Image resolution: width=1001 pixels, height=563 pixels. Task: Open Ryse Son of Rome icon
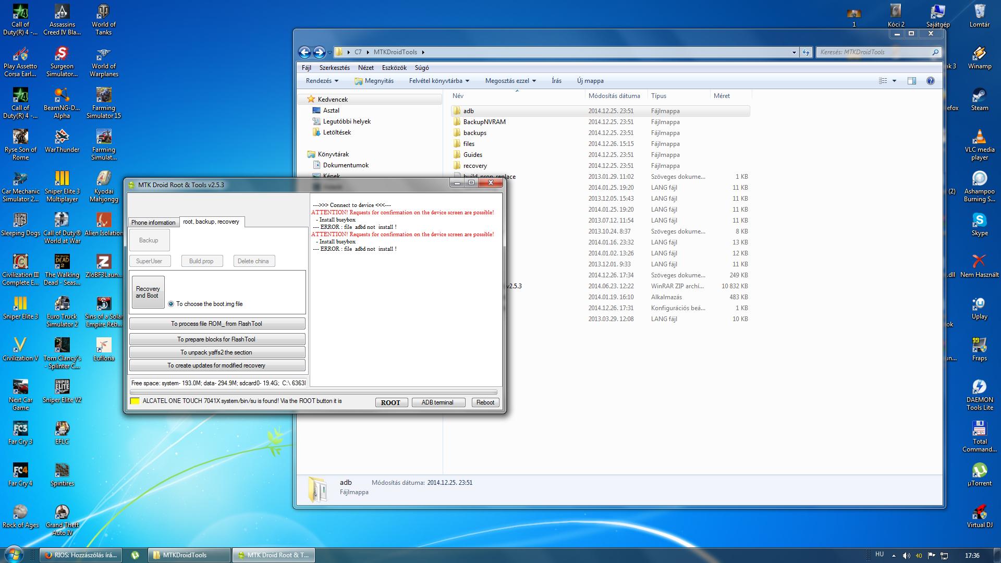(x=20, y=144)
